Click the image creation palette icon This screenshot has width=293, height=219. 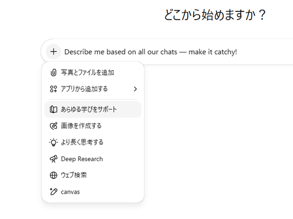(53, 126)
